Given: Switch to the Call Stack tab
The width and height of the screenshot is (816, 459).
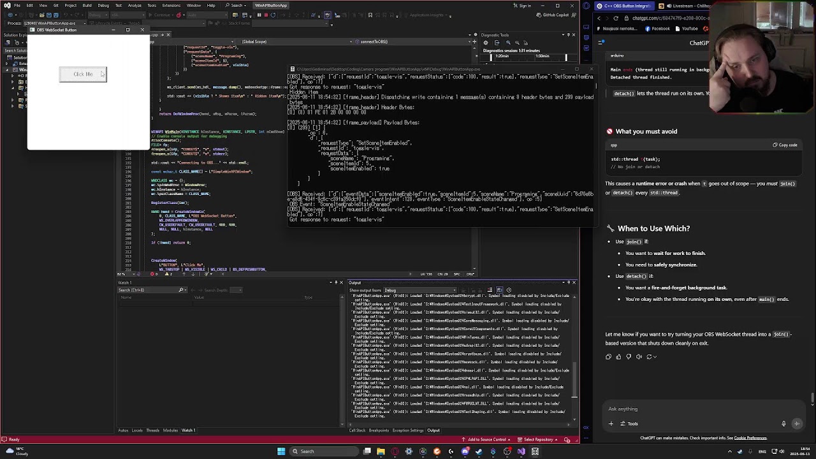Looking at the screenshot, I should click(357, 430).
